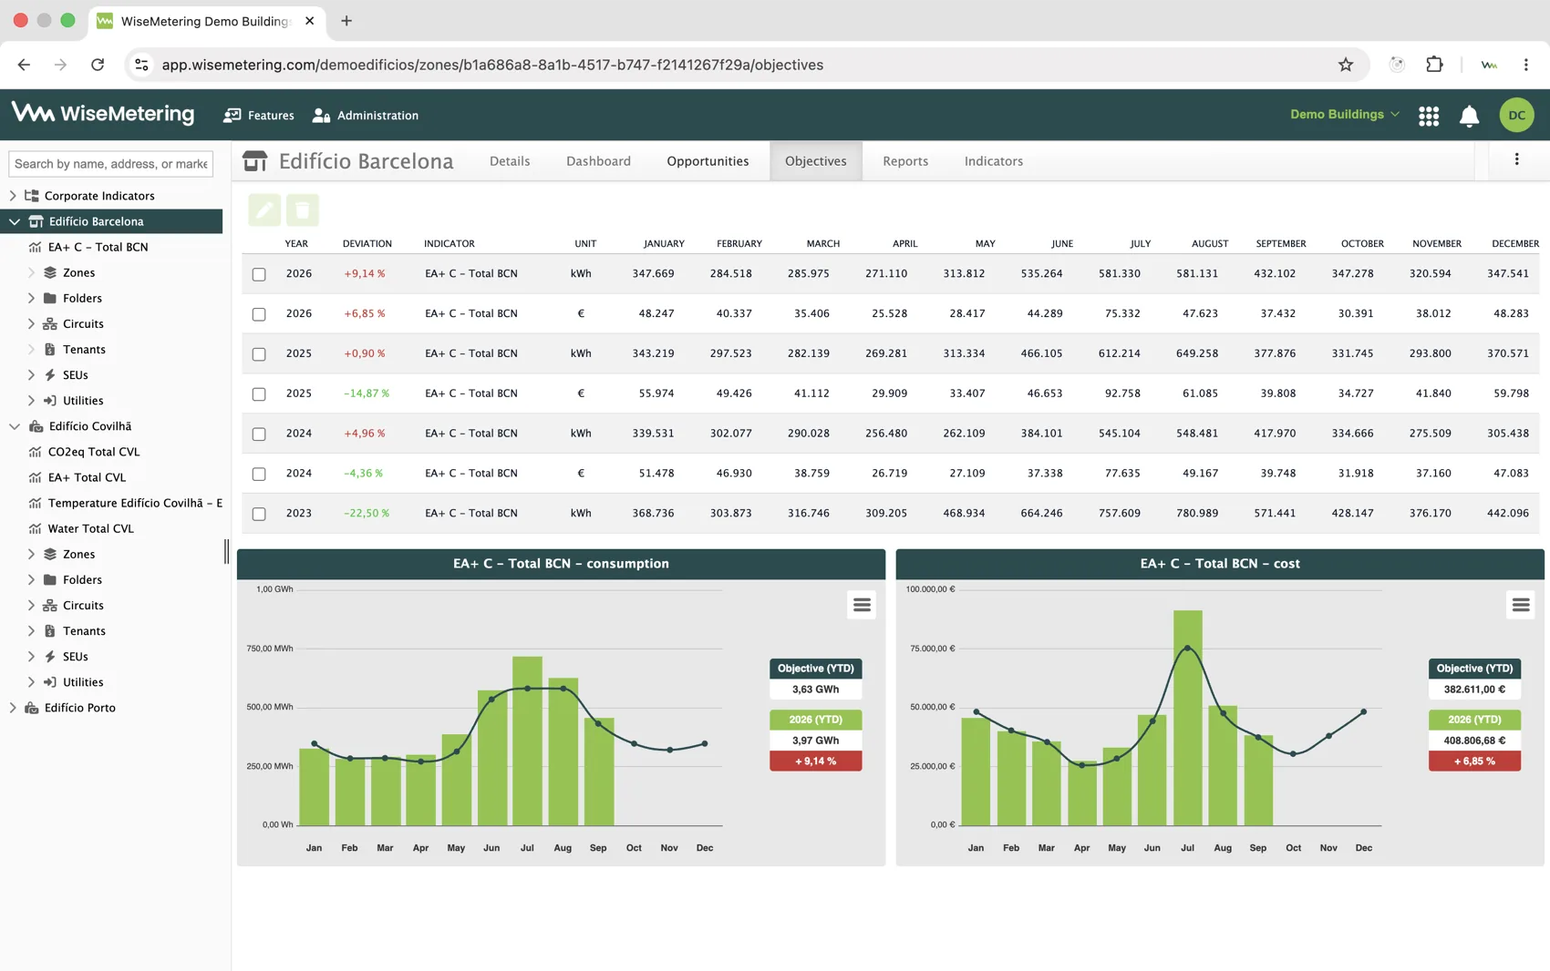This screenshot has width=1550, height=971.
Task: Click the delete trash icon above table
Action: tap(303, 210)
